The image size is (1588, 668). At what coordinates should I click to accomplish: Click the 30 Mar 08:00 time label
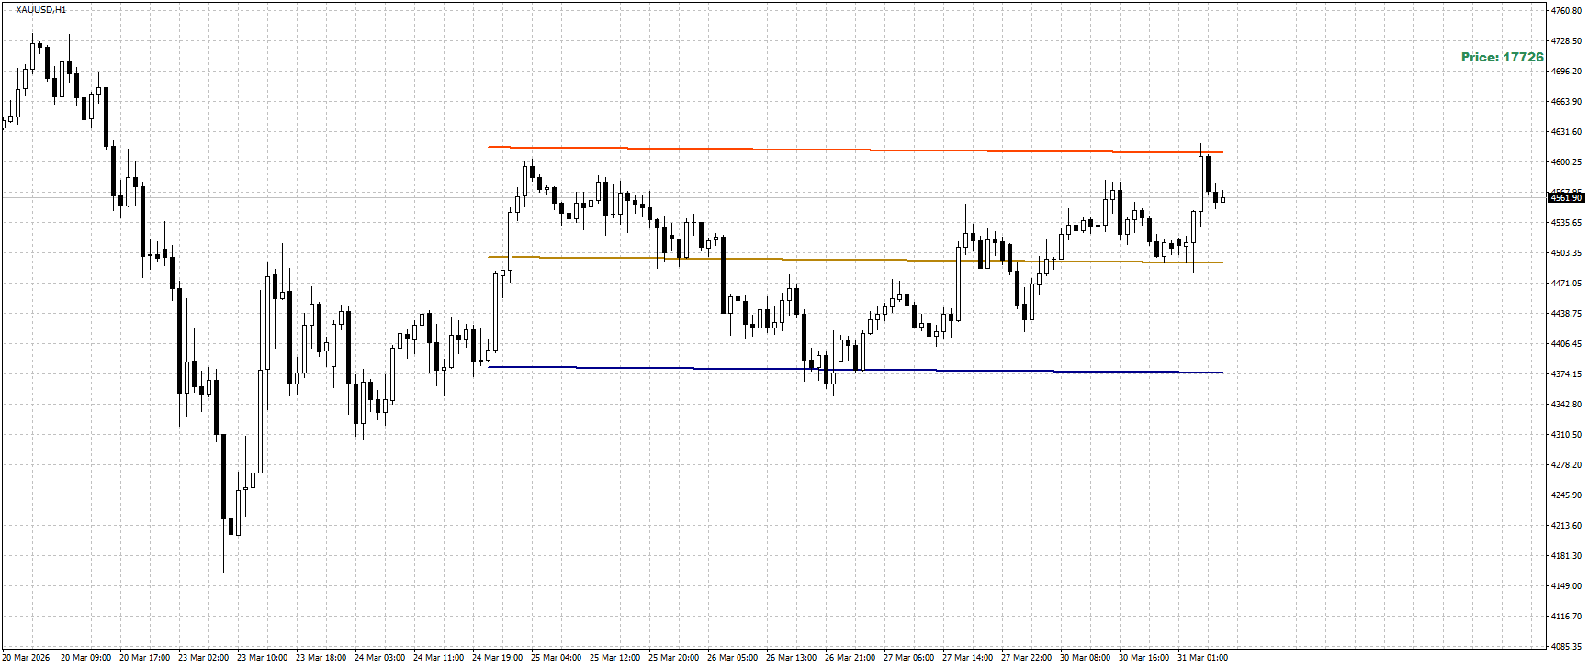pyautogui.click(x=1085, y=657)
